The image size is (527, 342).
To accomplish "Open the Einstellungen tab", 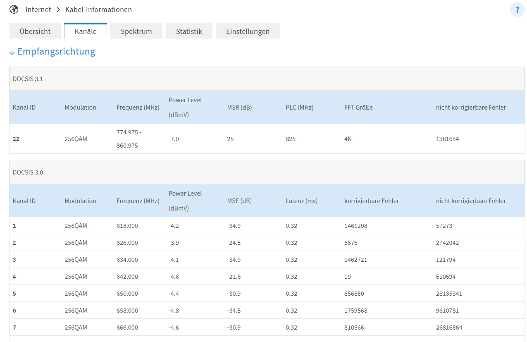I will click(248, 31).
